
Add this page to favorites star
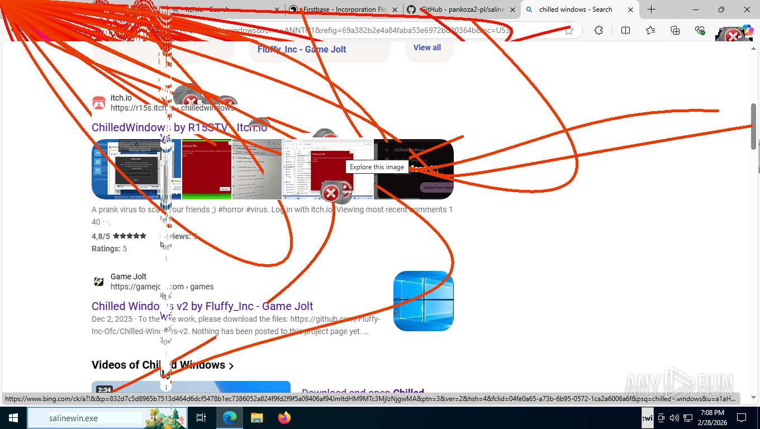tap(569, 31)
